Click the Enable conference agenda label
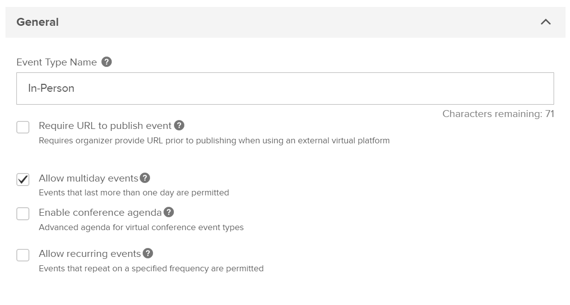This screenshot has height=305, width=570. [x=100, y=213]
